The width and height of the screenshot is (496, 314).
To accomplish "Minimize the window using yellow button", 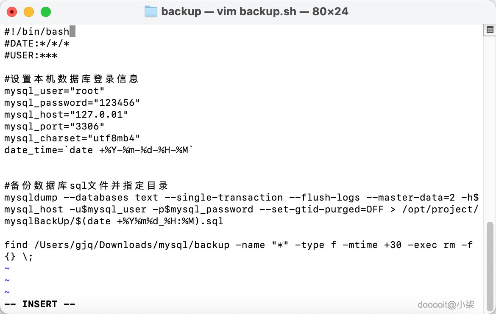I will 29,12.
